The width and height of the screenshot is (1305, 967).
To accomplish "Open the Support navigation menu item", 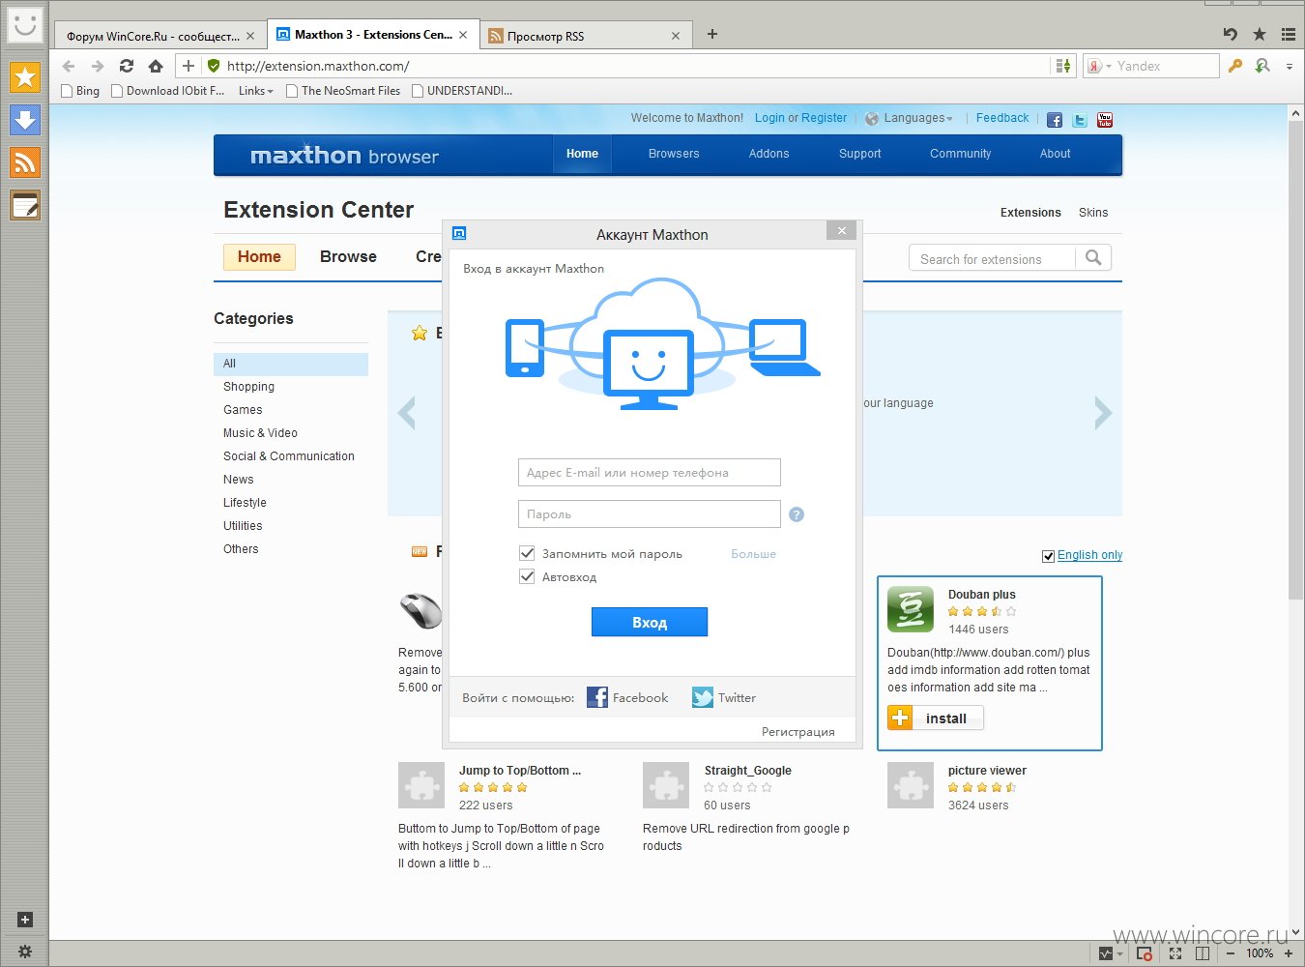I will click(860, 154).
